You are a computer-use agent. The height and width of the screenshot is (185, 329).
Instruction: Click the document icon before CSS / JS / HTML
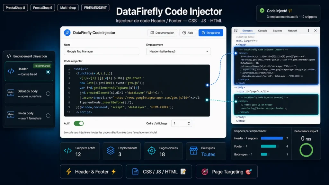[x=135, y=172]
